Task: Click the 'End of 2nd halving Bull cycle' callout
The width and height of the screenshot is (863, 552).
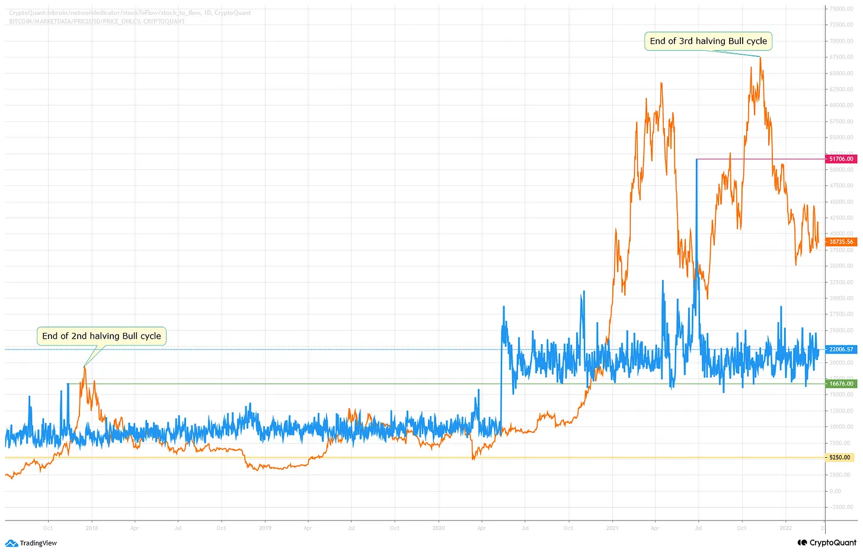Action: click(101, 336)
